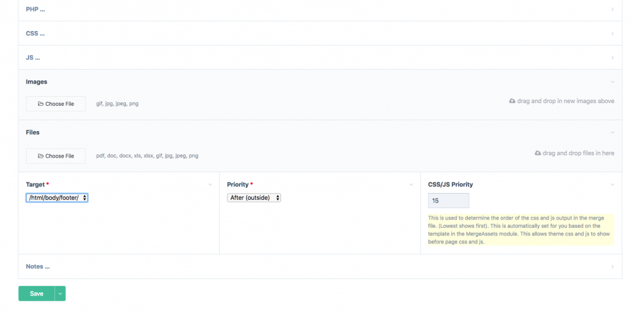
Task: Expand the PHP section header
Action: point(35,9)
